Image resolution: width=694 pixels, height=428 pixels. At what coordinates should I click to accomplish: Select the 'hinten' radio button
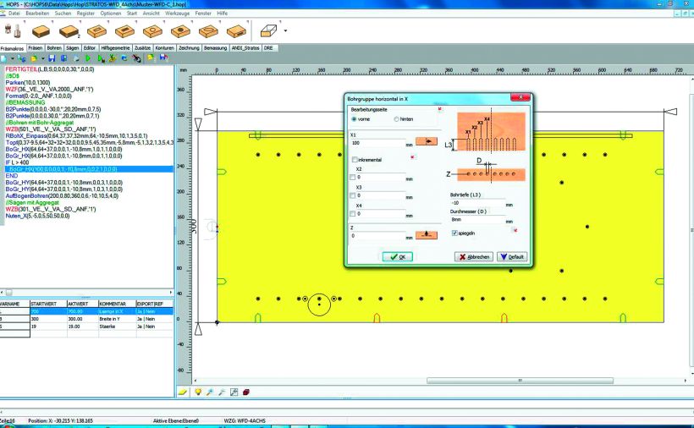(396, 119)
